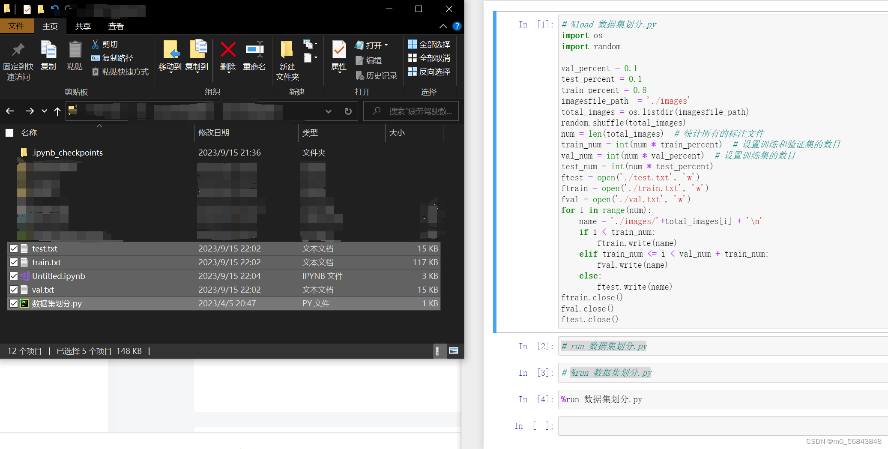The width and height of the screenshot is (888, 449).
Task: Sort by Type (类型) column
Action: [x=310, y=133]
